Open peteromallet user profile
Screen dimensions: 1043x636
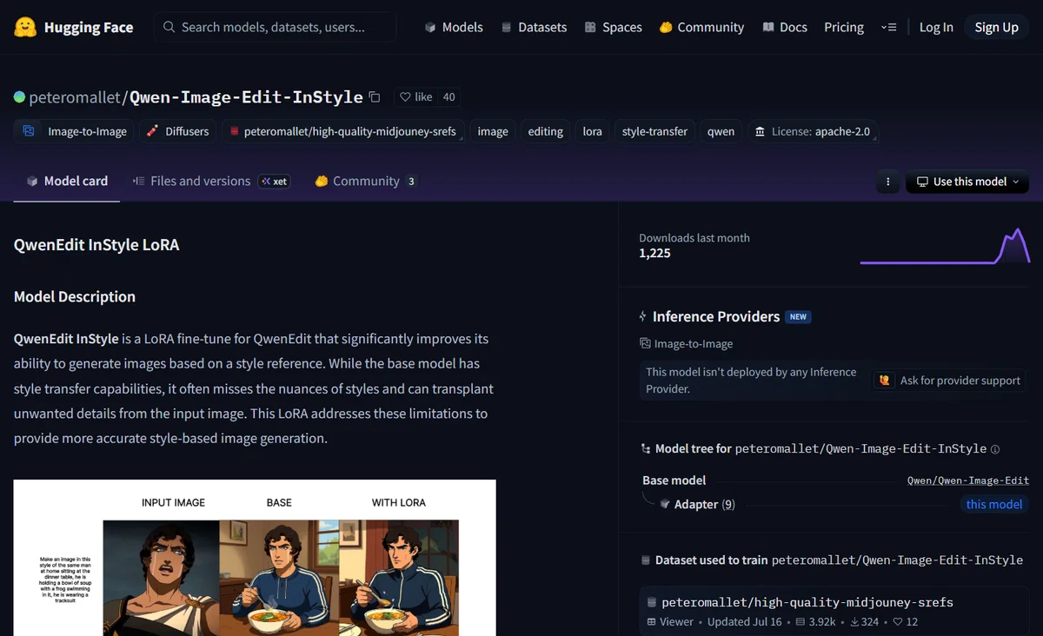[x=76, y=96]
